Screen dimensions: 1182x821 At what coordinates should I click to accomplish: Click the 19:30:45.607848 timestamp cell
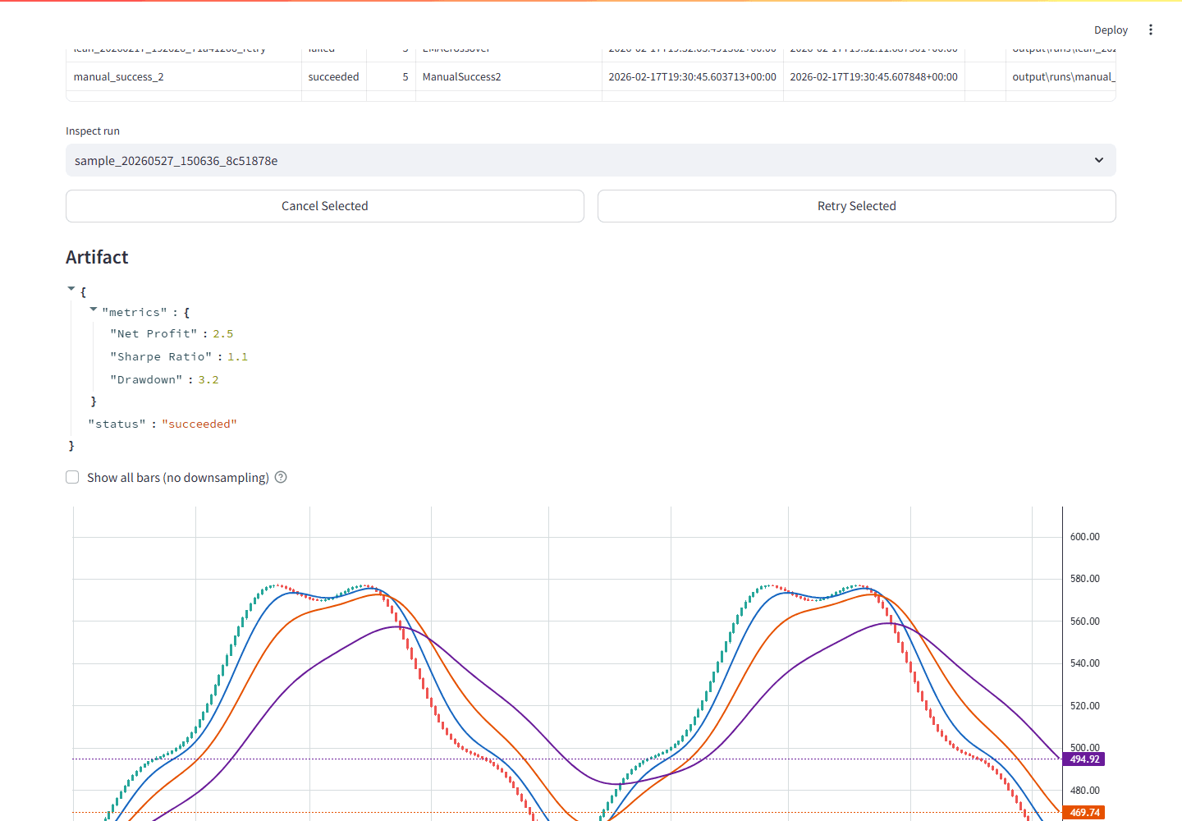point(874,76)
